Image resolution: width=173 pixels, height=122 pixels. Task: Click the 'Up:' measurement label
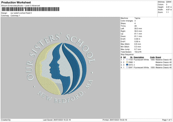[122, 34]
